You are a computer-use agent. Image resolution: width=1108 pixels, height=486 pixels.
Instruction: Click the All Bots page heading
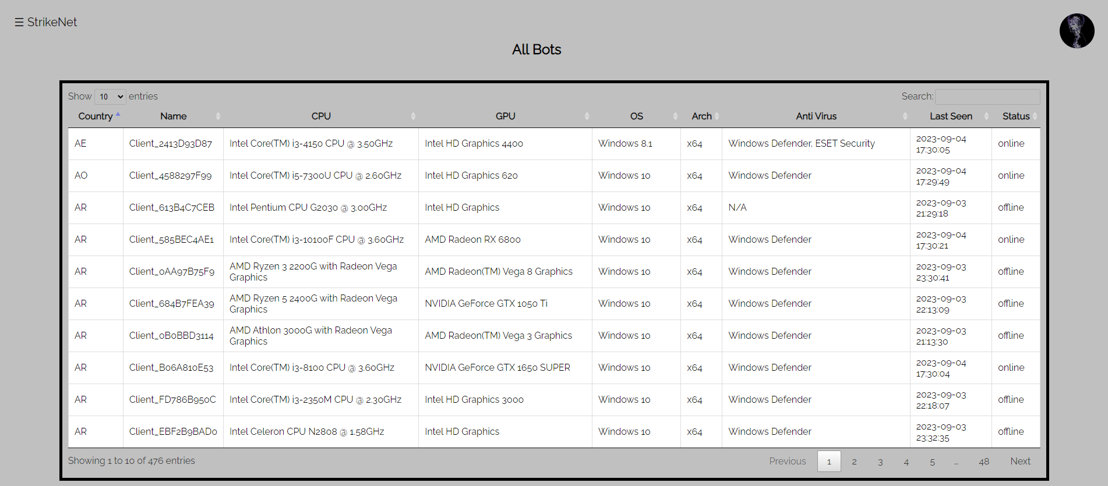point(537,49)
